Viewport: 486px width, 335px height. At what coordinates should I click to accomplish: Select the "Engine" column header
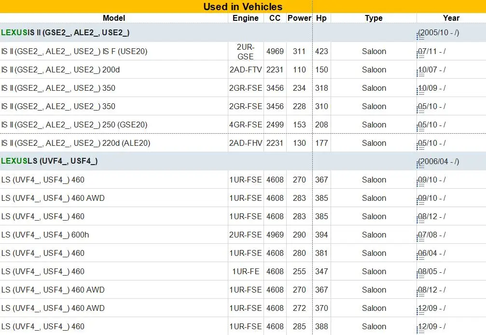(246, 18)
